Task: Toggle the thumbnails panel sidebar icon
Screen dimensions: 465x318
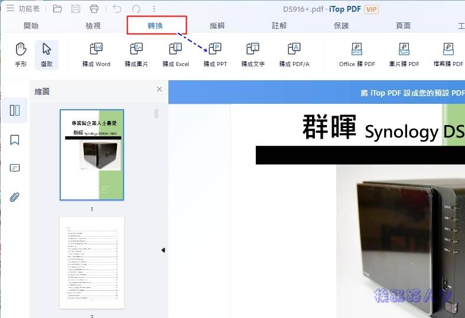Action: click(15, 110)
